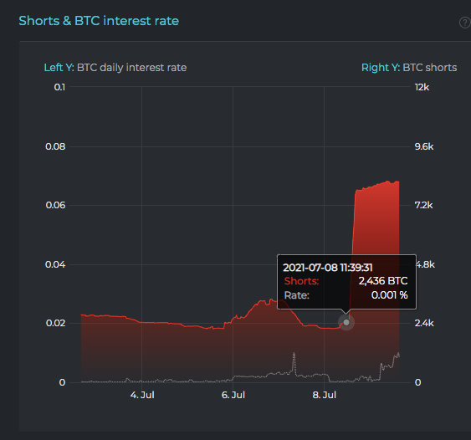The height and width of the screenshot is (440, 471).
Task: Click the 9.6k right axis label
Action: click(424, 146)
